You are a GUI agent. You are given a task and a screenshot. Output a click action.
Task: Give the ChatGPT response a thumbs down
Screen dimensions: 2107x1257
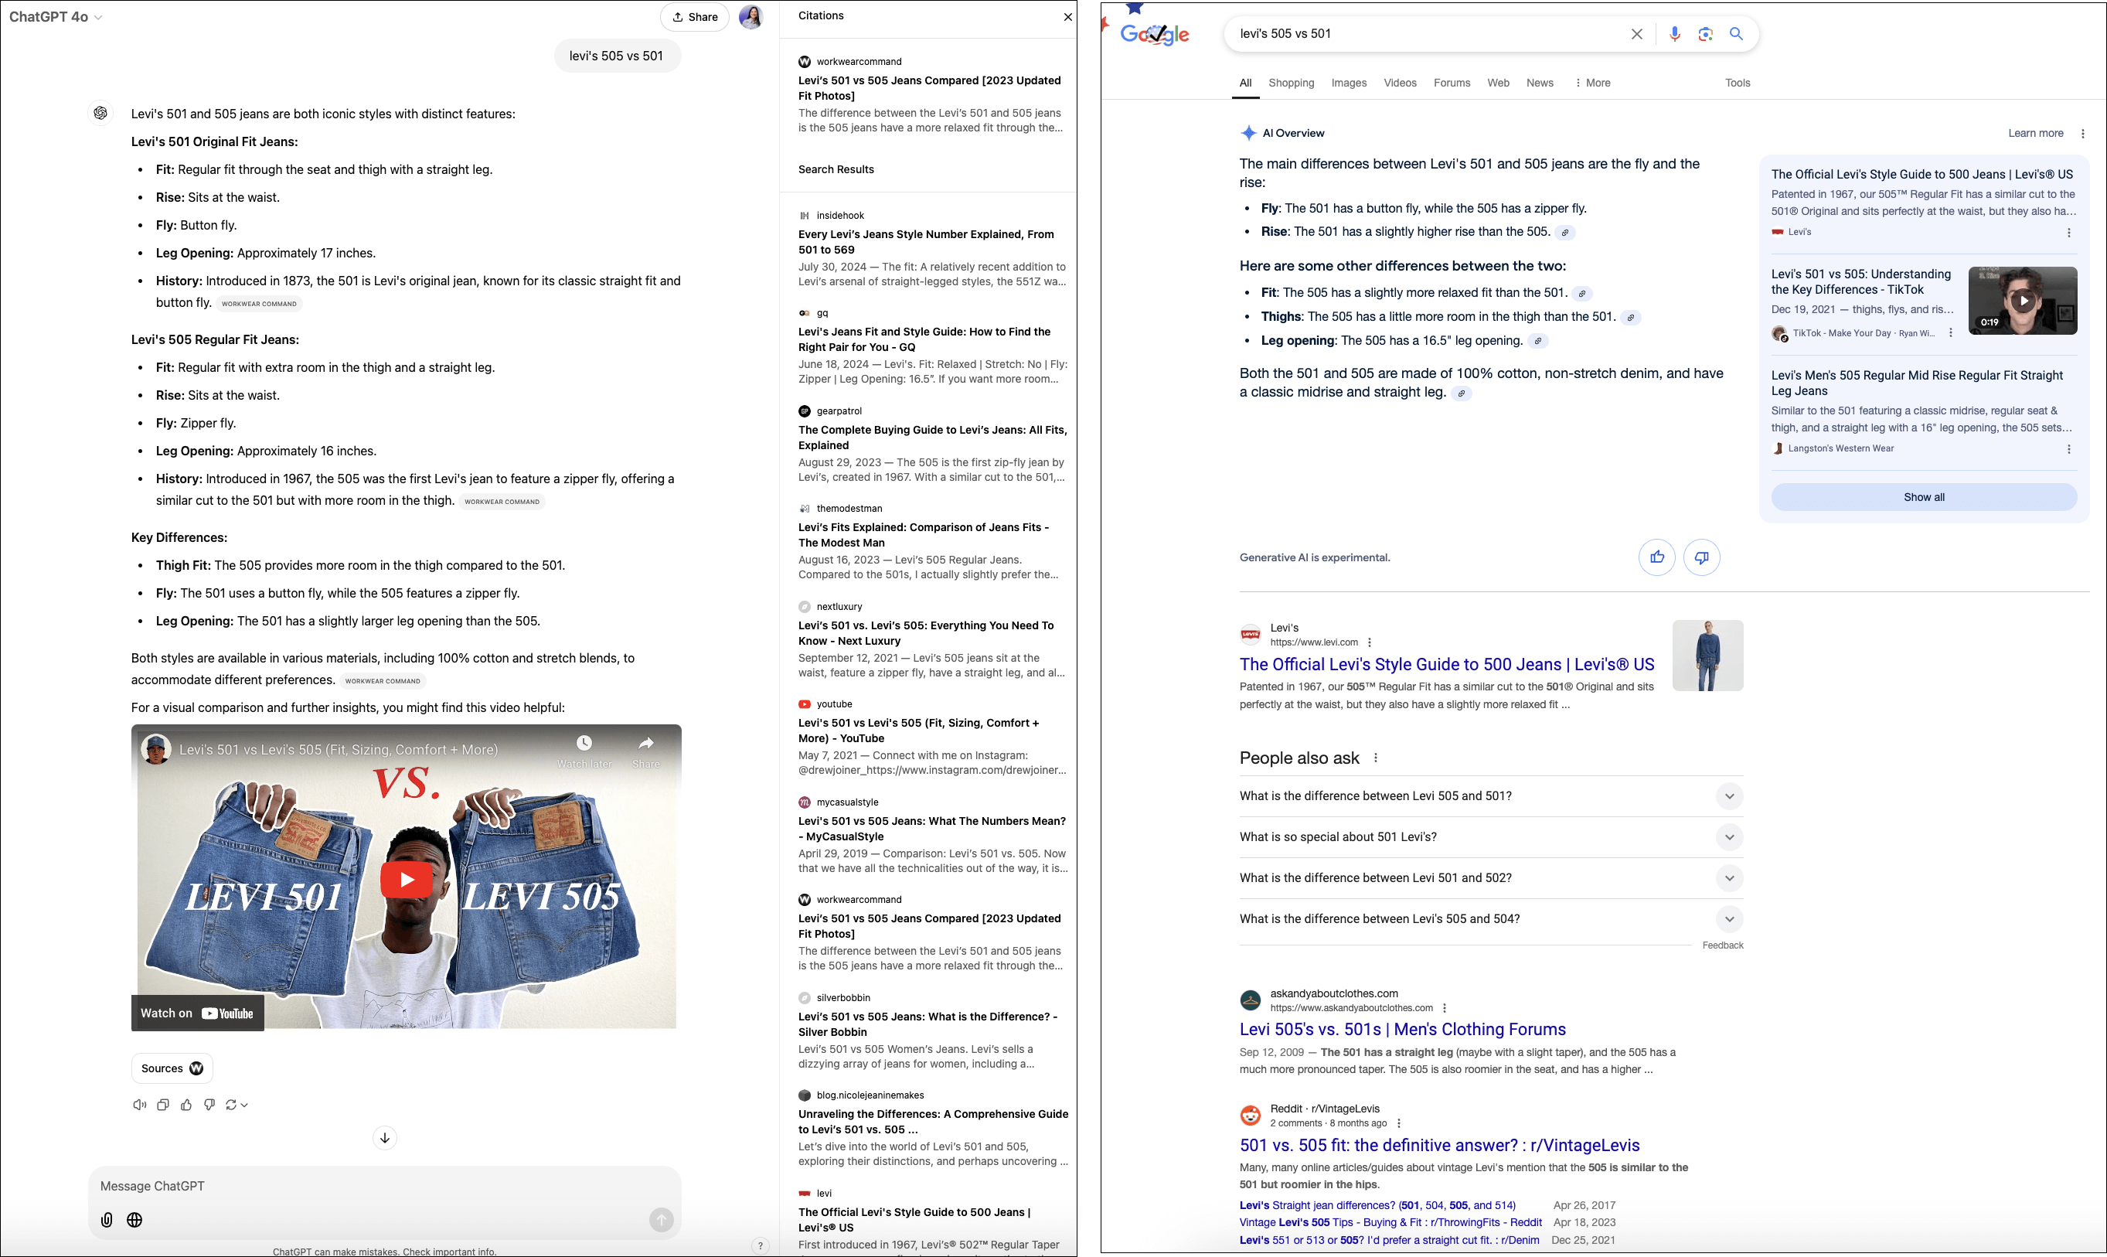point(209,1105)
